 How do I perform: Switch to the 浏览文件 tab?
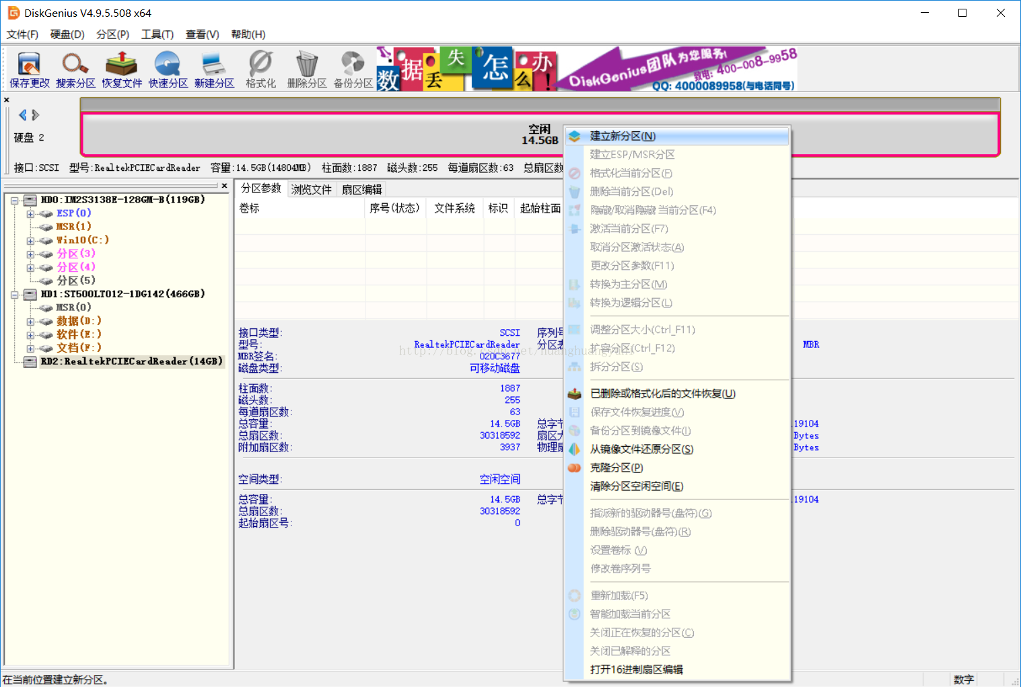coord(311,190)
